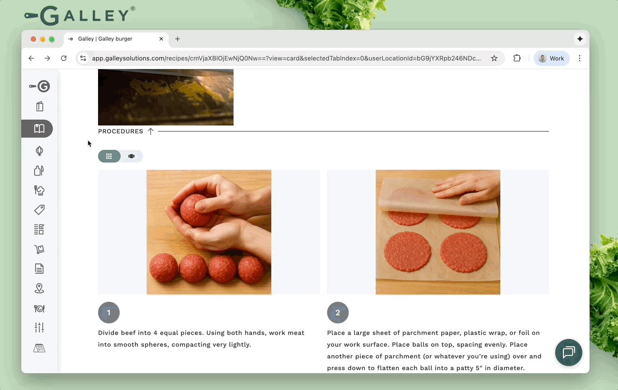
Task: Switch procedures to grid view
Action: point(109,156)
